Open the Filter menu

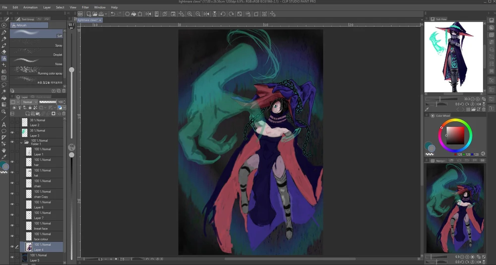coord(85,7)
